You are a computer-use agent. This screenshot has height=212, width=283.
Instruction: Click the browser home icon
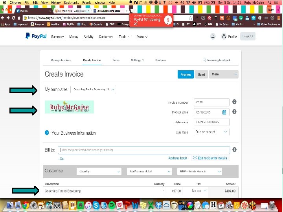click(x=19, y=18)
